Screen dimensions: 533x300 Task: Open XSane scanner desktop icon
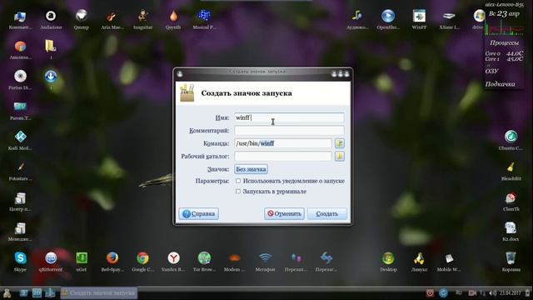(x=450, y=19)
